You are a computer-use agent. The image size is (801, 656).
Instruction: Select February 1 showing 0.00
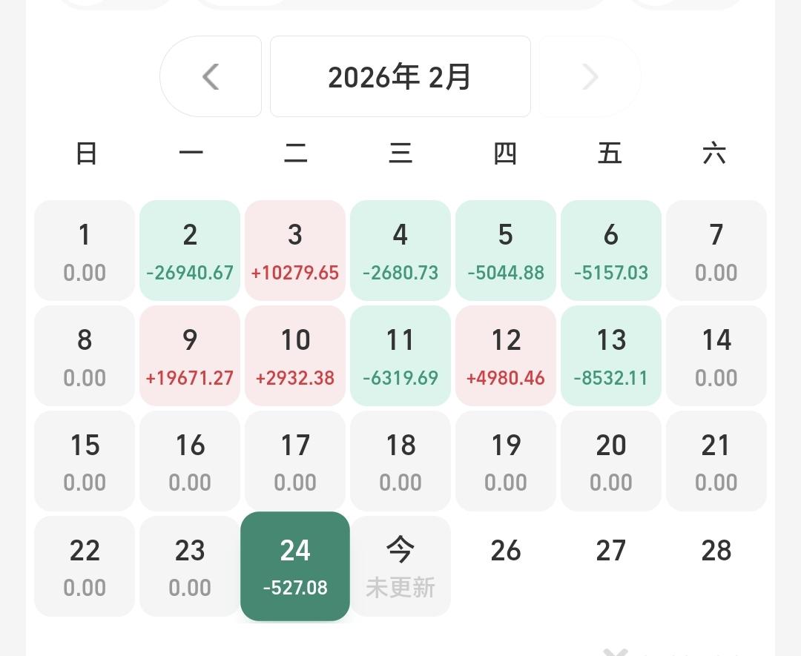pyautogui.click(x=85, y=251)
